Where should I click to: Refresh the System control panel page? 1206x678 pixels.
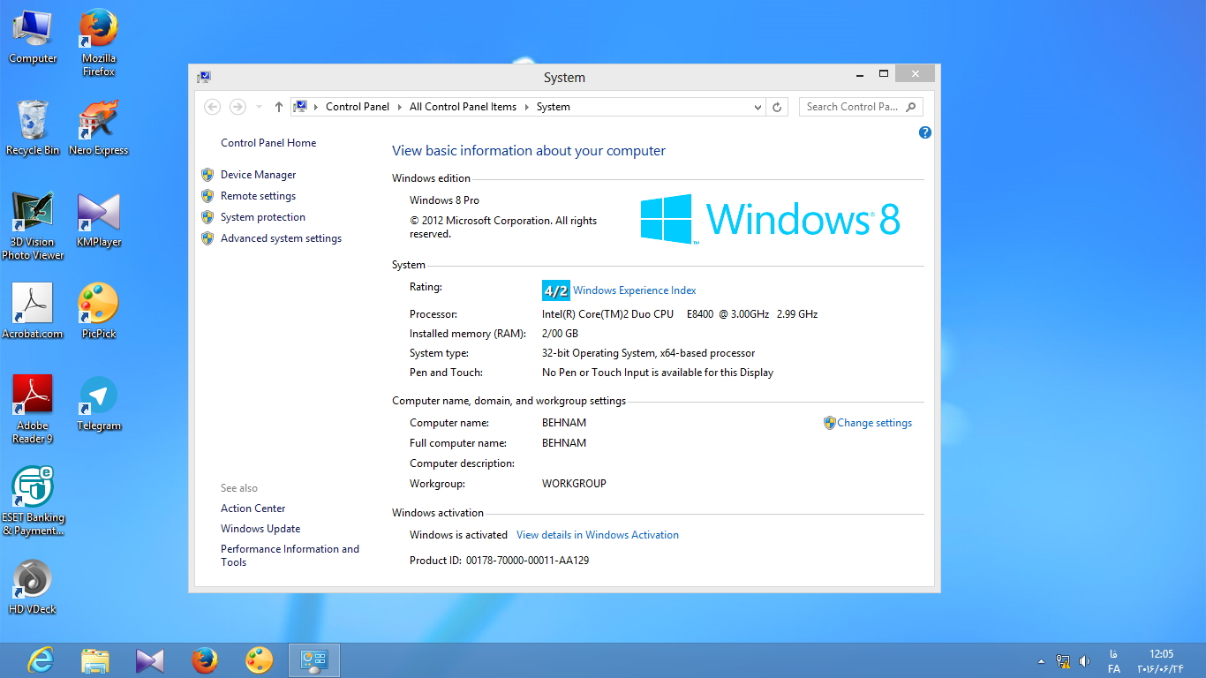(777, 107)
